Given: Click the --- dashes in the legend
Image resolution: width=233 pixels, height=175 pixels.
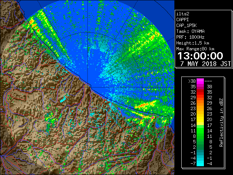Looking at the screenshot, I should coord(208,81).
